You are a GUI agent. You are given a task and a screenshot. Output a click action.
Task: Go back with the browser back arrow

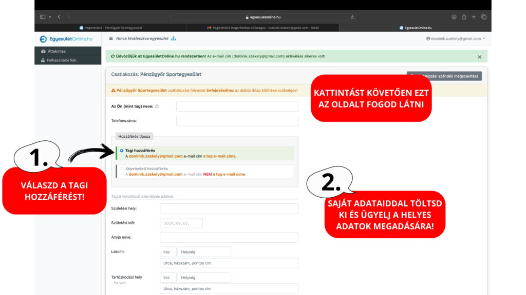59,17
